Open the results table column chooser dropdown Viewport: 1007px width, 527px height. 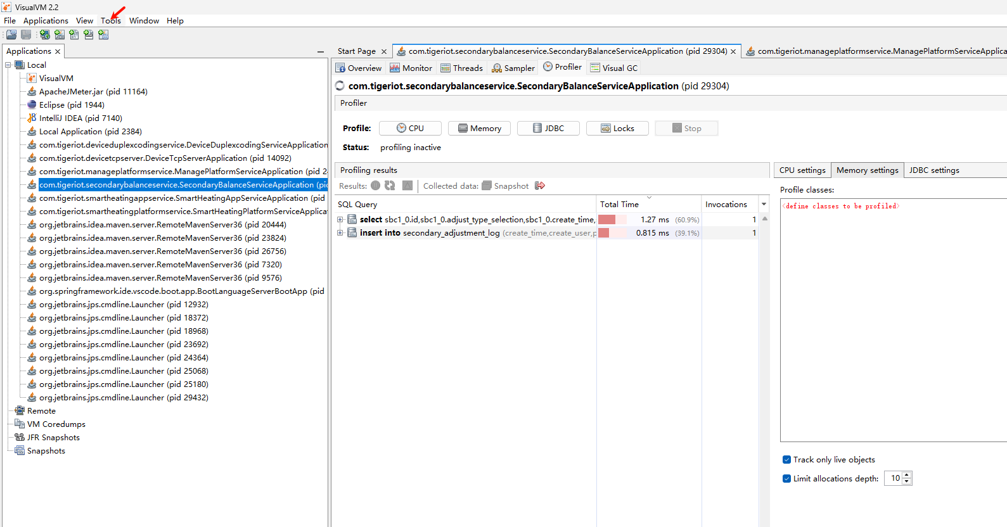764,204
